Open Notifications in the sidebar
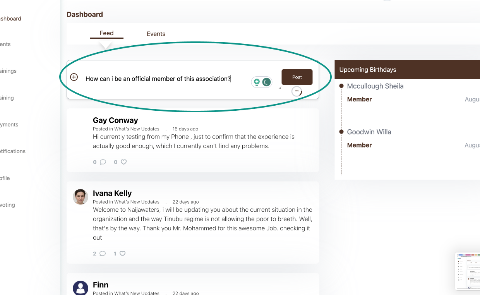This screenshot has width=480, height=295. pos(13,151)
